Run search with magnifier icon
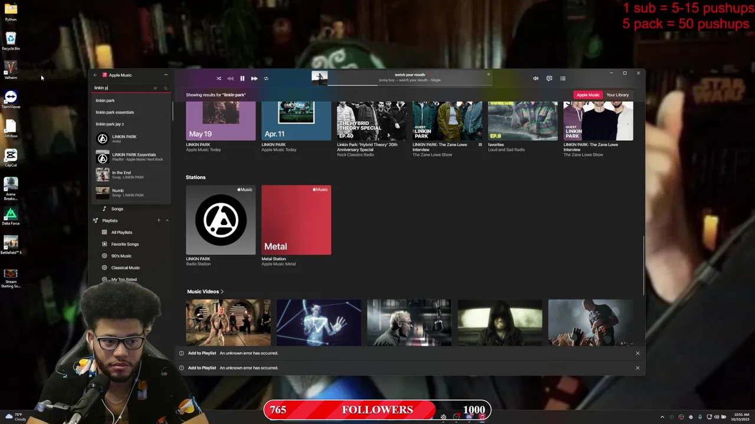This screenshot has height=424, width=755. [x=165, y=88]
